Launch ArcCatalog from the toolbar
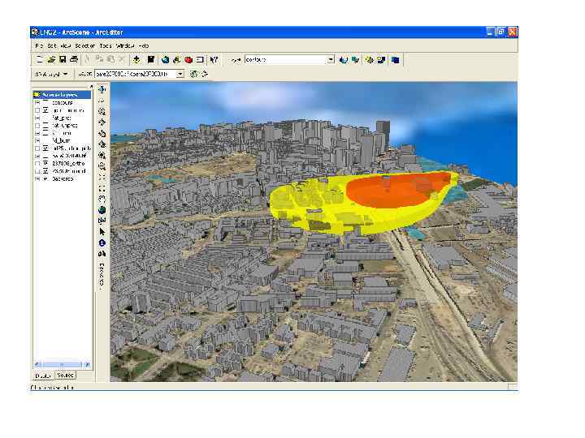This screenshot has height=438, width=585. 177,59
